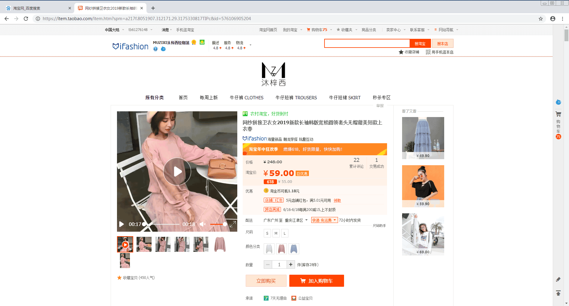The height and width of the screenshot is (306, 569).
Task: Reload the page in the browser
Action: tap(26, 19)
